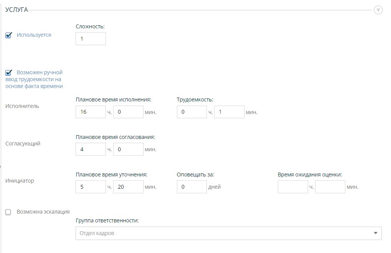Viewport: 391px width, 253px height.
Task: Click the Сложность input field
Action: pos(91,39)
